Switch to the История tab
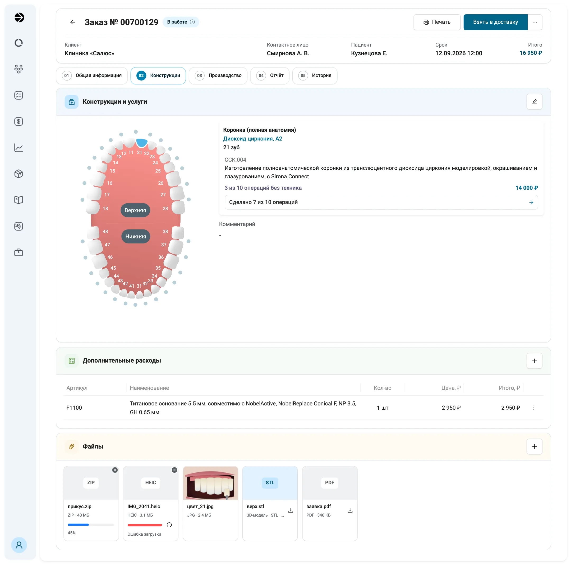571x565 pixels. pyautogui.click(x=315, y=76)
